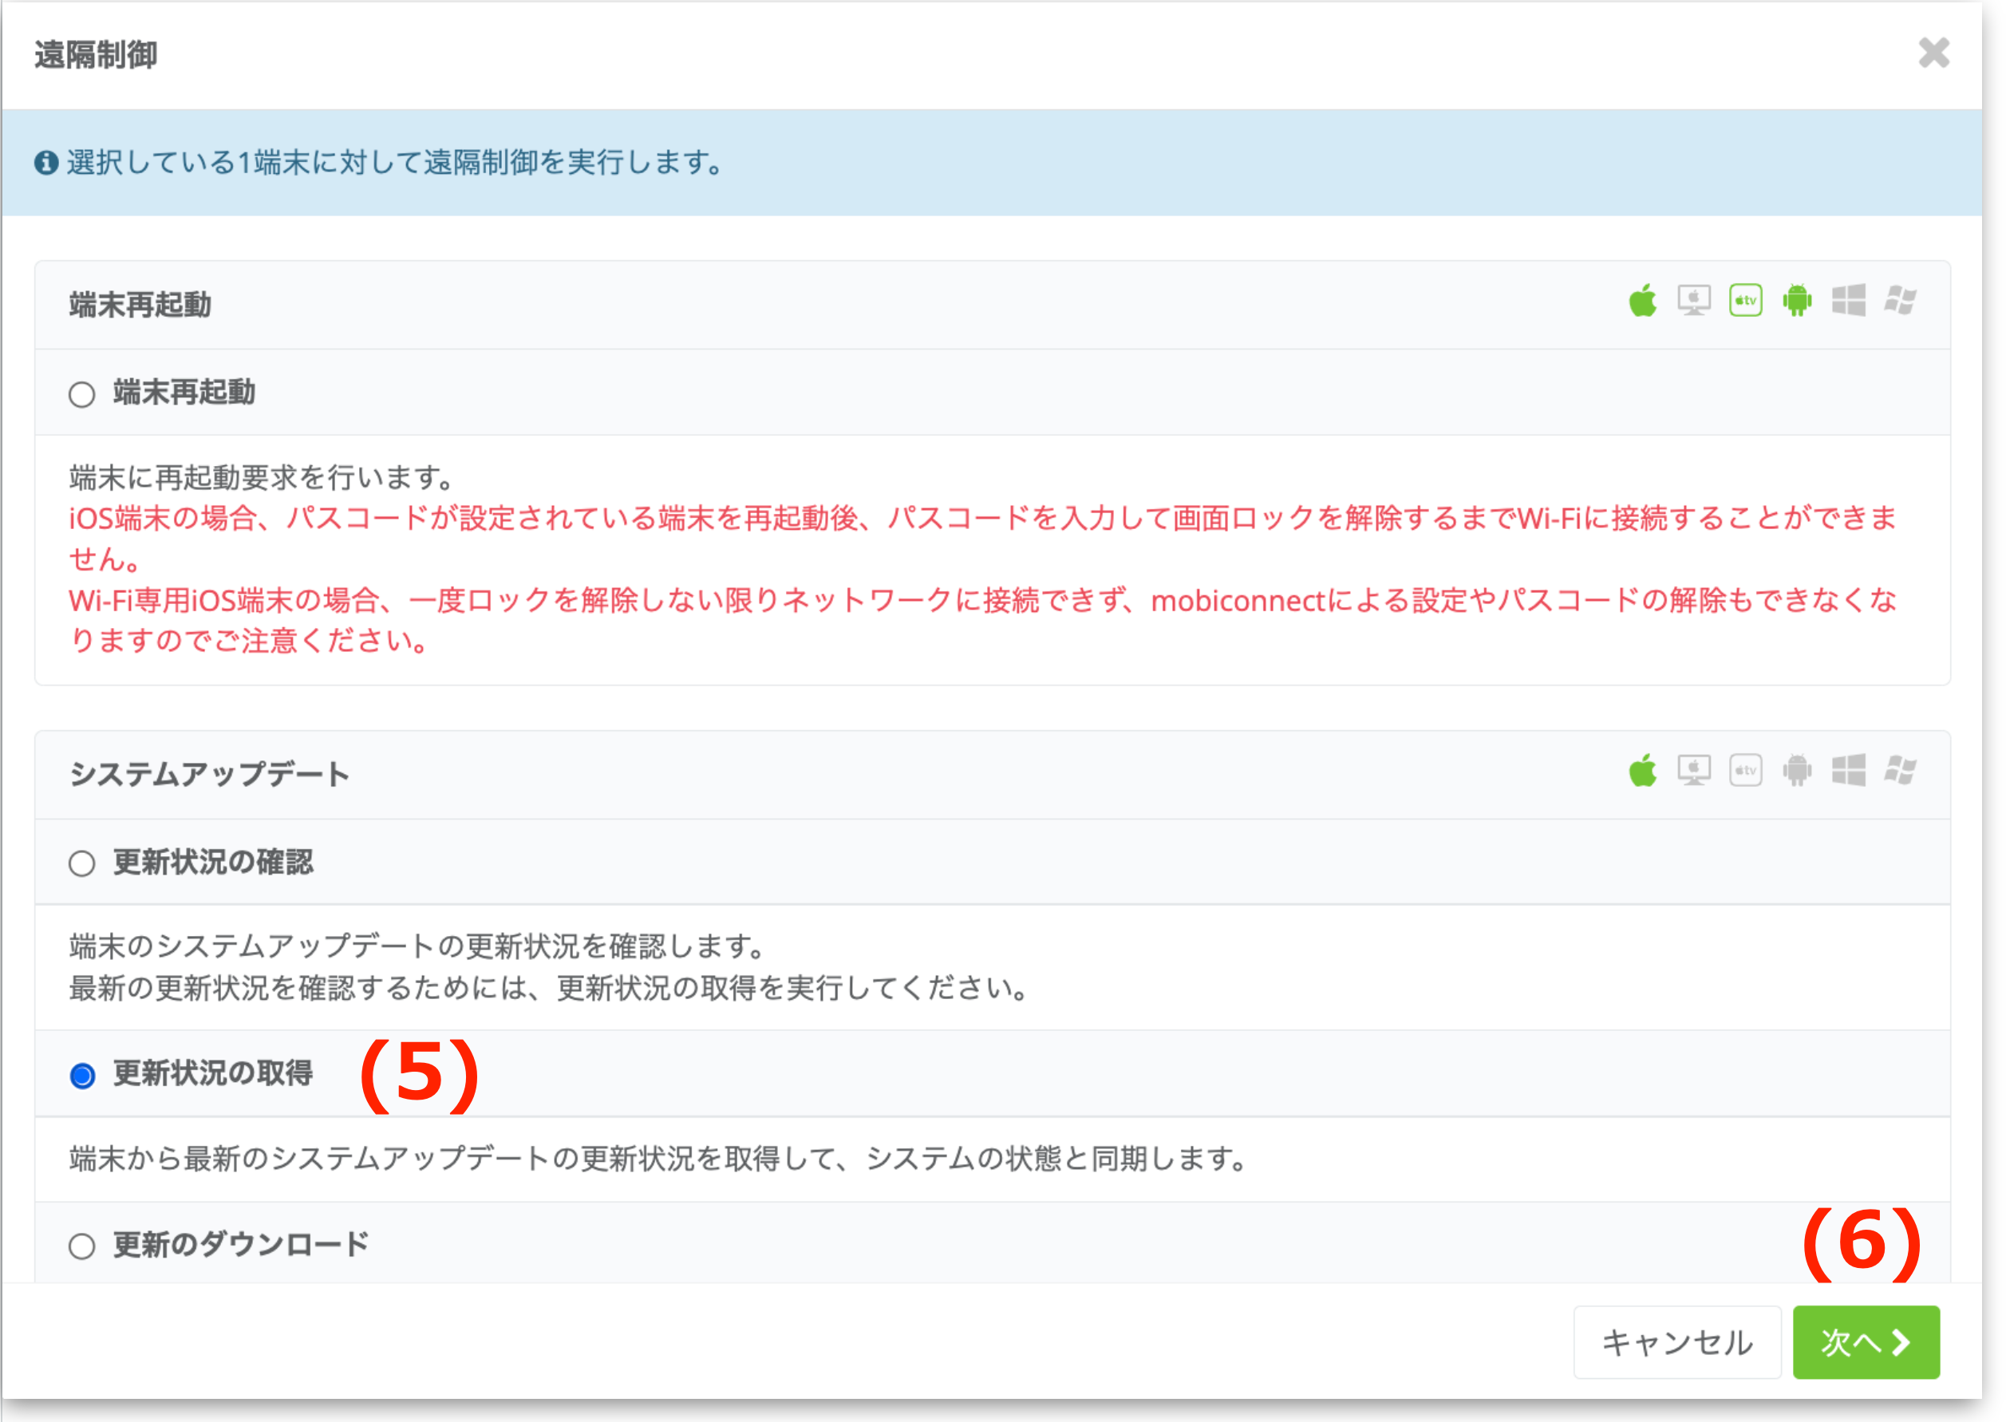
Task: Click the red warning starting with Wi-Fi専用iOS端末の場合
Action: [982, 620]
